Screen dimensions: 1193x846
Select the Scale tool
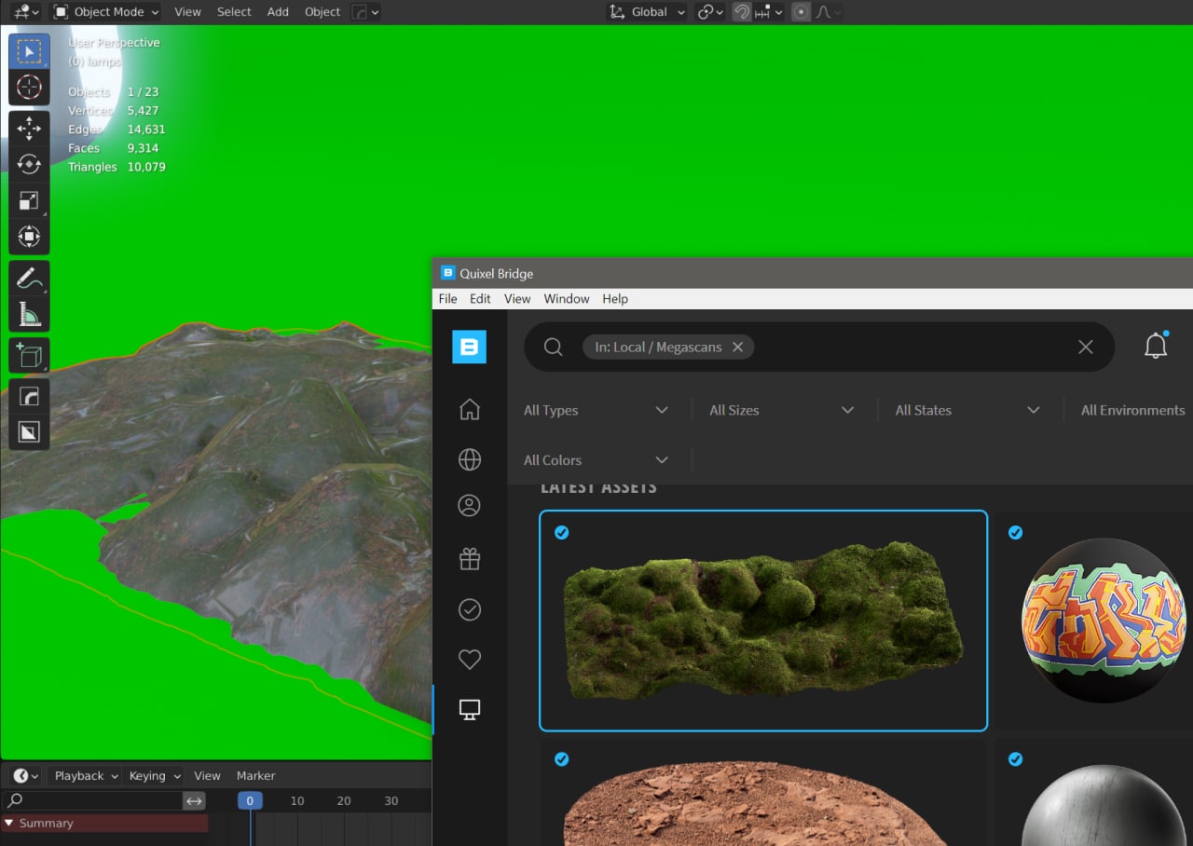pos(29,200)
